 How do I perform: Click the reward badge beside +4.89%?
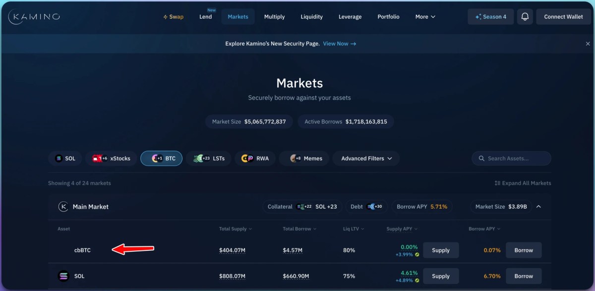pos(417,281)
